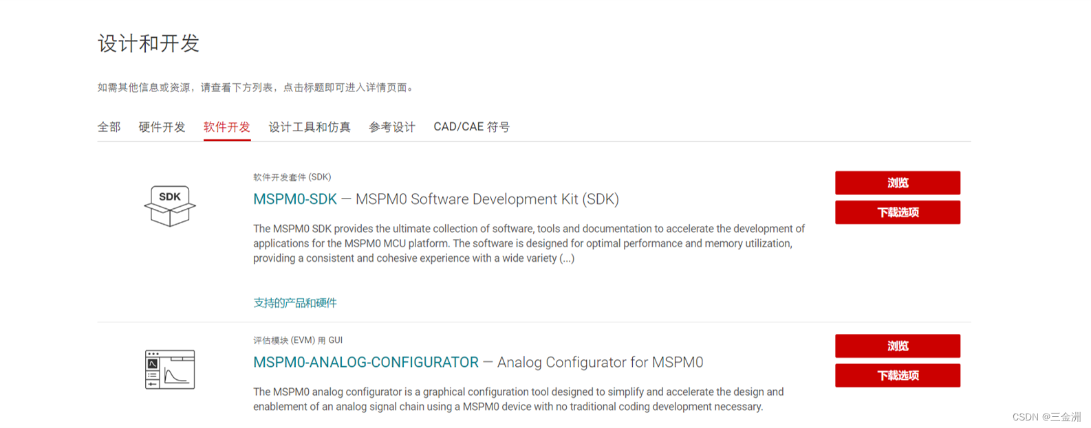Open the CAD/CAE 符号 tab
The height and width of the screenshot is (428, 1091).
[x=472, y=127]
